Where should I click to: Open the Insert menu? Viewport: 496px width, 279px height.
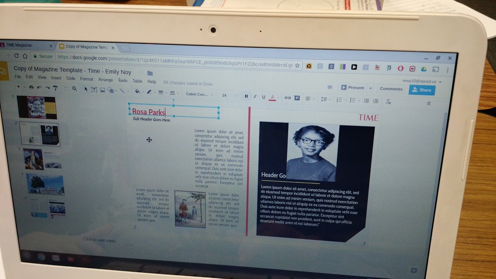(x=56, y=78)
